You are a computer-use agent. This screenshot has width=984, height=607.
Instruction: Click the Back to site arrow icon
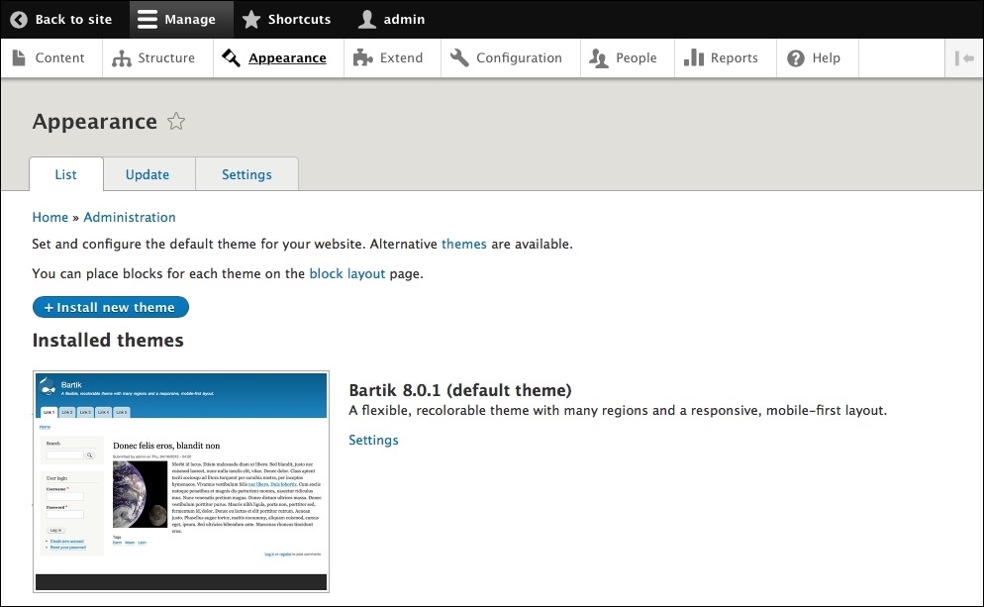(19, 20)
